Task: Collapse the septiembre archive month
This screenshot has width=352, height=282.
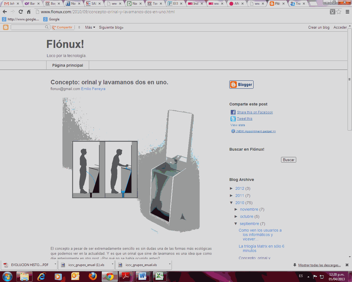Action: (236, 224)
